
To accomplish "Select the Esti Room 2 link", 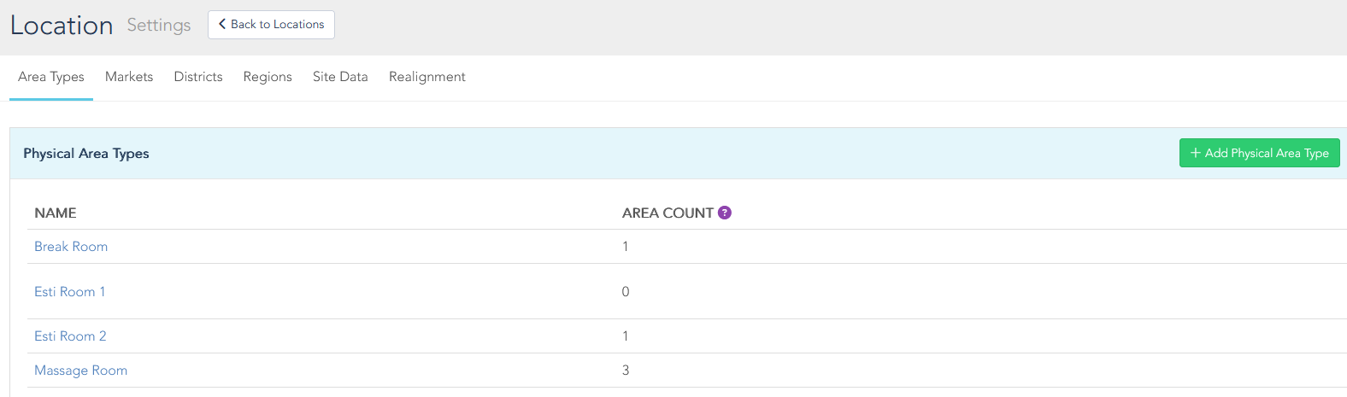I will [x=70, y=336].
